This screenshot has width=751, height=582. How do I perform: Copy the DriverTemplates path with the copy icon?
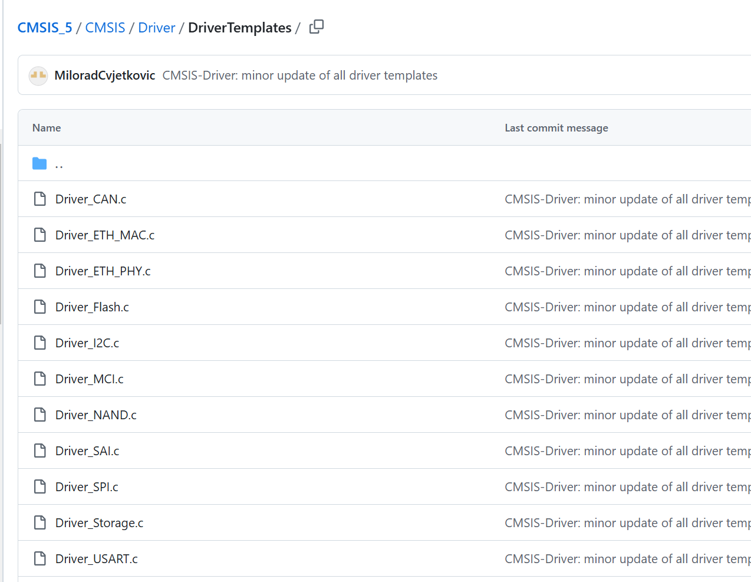click(317, 27)
